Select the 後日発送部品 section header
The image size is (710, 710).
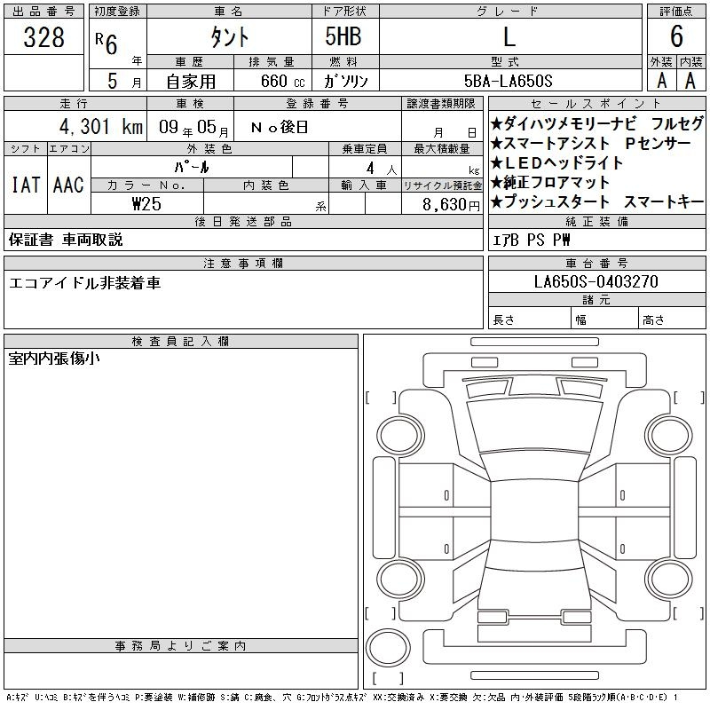pos(243,221)
